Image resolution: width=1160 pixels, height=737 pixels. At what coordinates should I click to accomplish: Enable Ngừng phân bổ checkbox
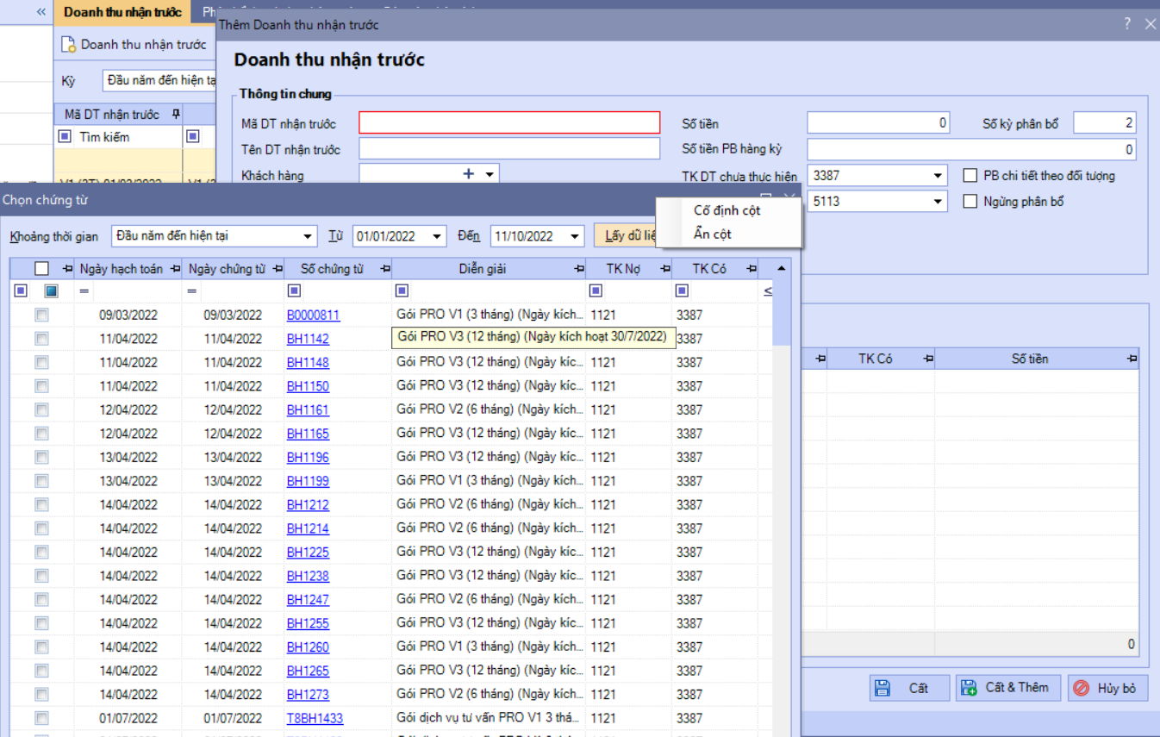pyautogui.click(x=970, y=202)
